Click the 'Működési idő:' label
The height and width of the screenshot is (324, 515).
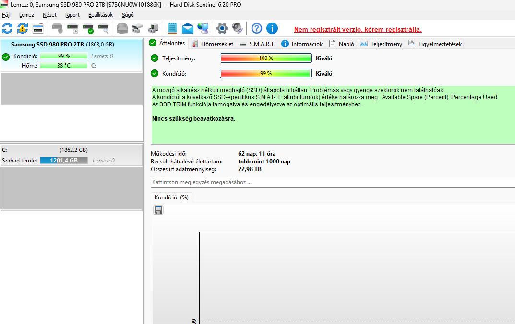[x=168, y=153]
